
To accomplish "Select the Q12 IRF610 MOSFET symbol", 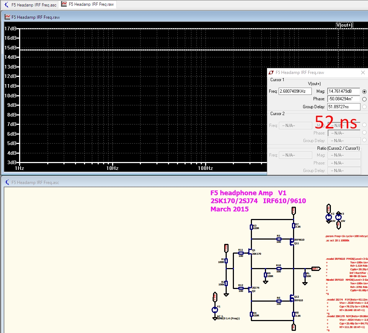I will 292,298.
